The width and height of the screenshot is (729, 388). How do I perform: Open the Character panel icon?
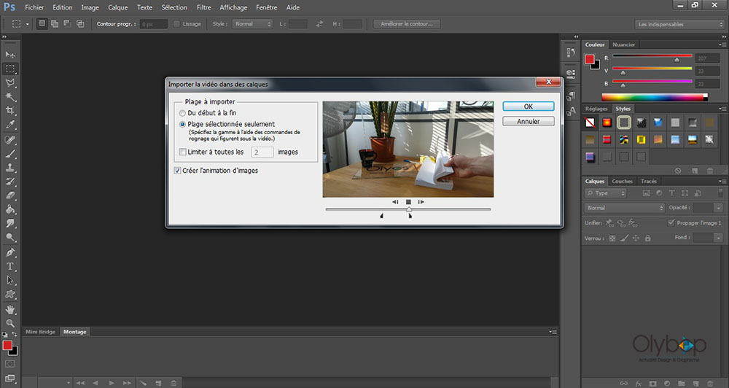point(571,111)
